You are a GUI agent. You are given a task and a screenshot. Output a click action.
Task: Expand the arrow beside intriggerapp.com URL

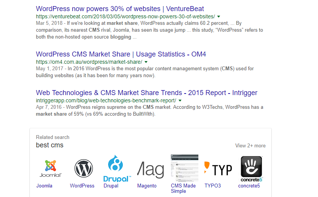coord(180,100)
